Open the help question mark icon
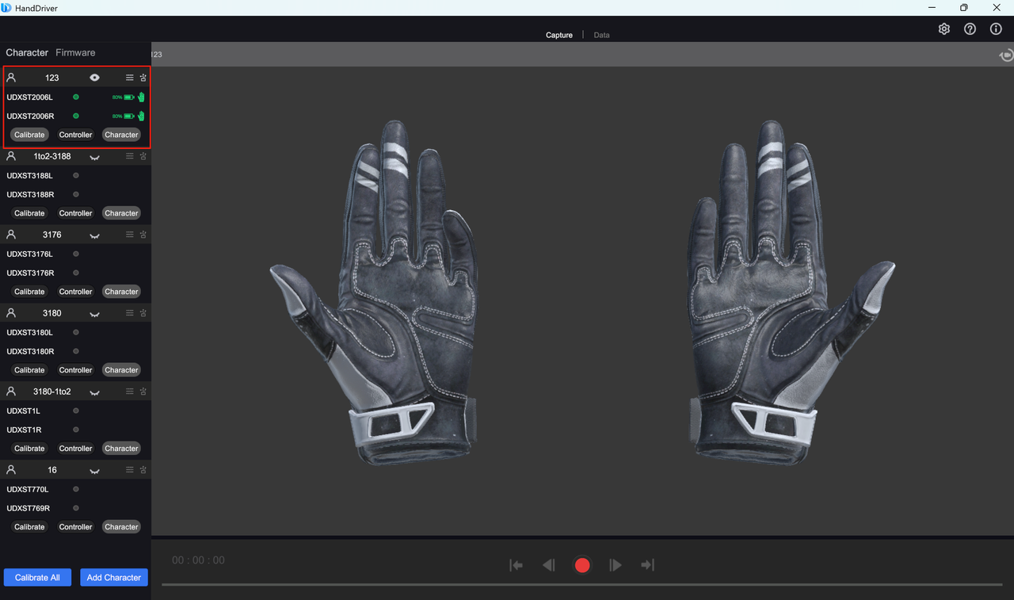The height and width of the screenshot is (600, 1014). (970, 29)
